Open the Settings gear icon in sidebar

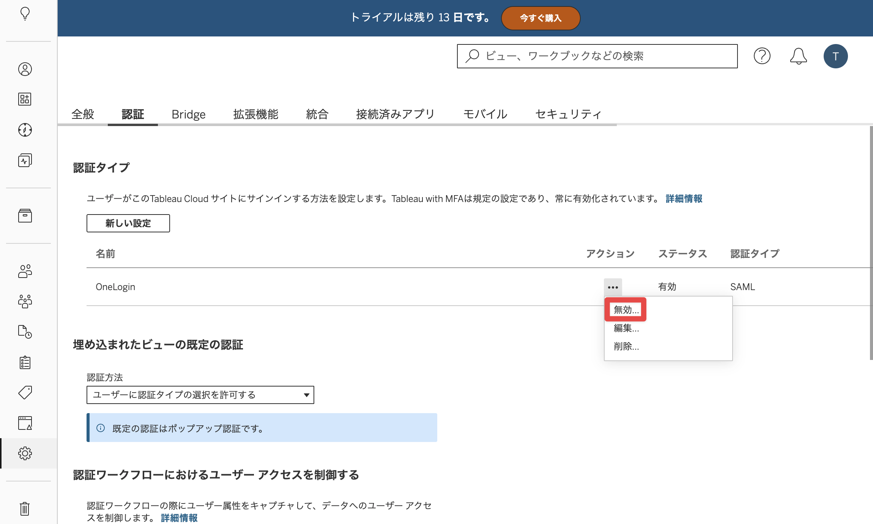[x=25, y=453]
